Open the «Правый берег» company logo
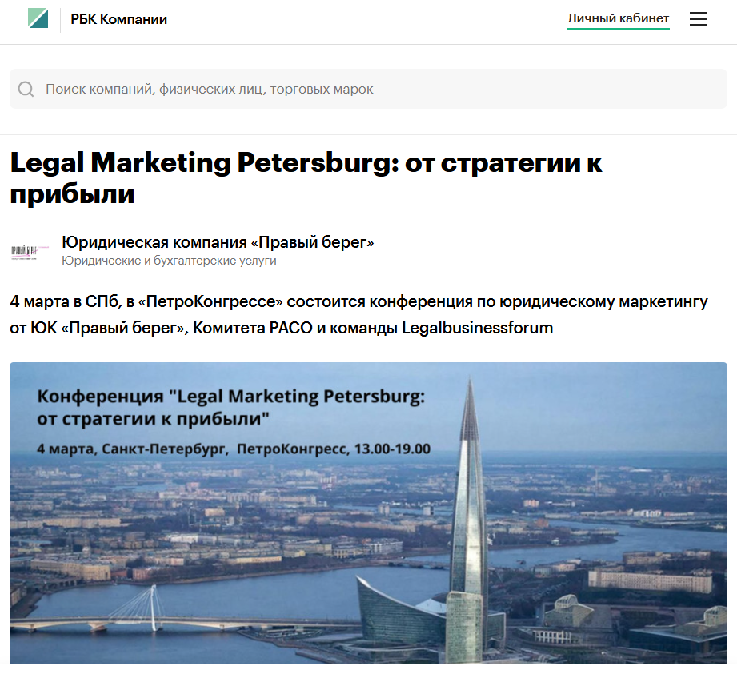This screenshot has height=674, width=737. tap(30, 252)
